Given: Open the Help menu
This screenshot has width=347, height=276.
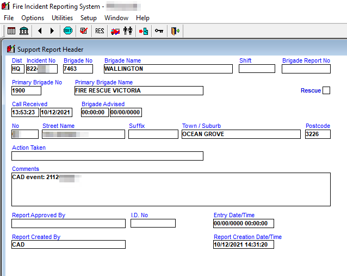Looking at the screenshot, I should pyautogui.click(x=142, y=18).
